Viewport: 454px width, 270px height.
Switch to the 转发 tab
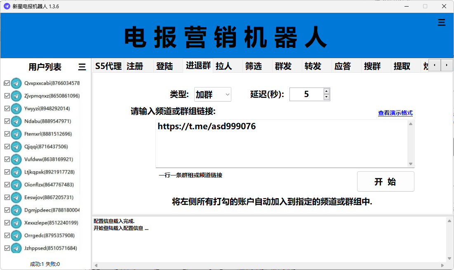[x=316, y=66]
